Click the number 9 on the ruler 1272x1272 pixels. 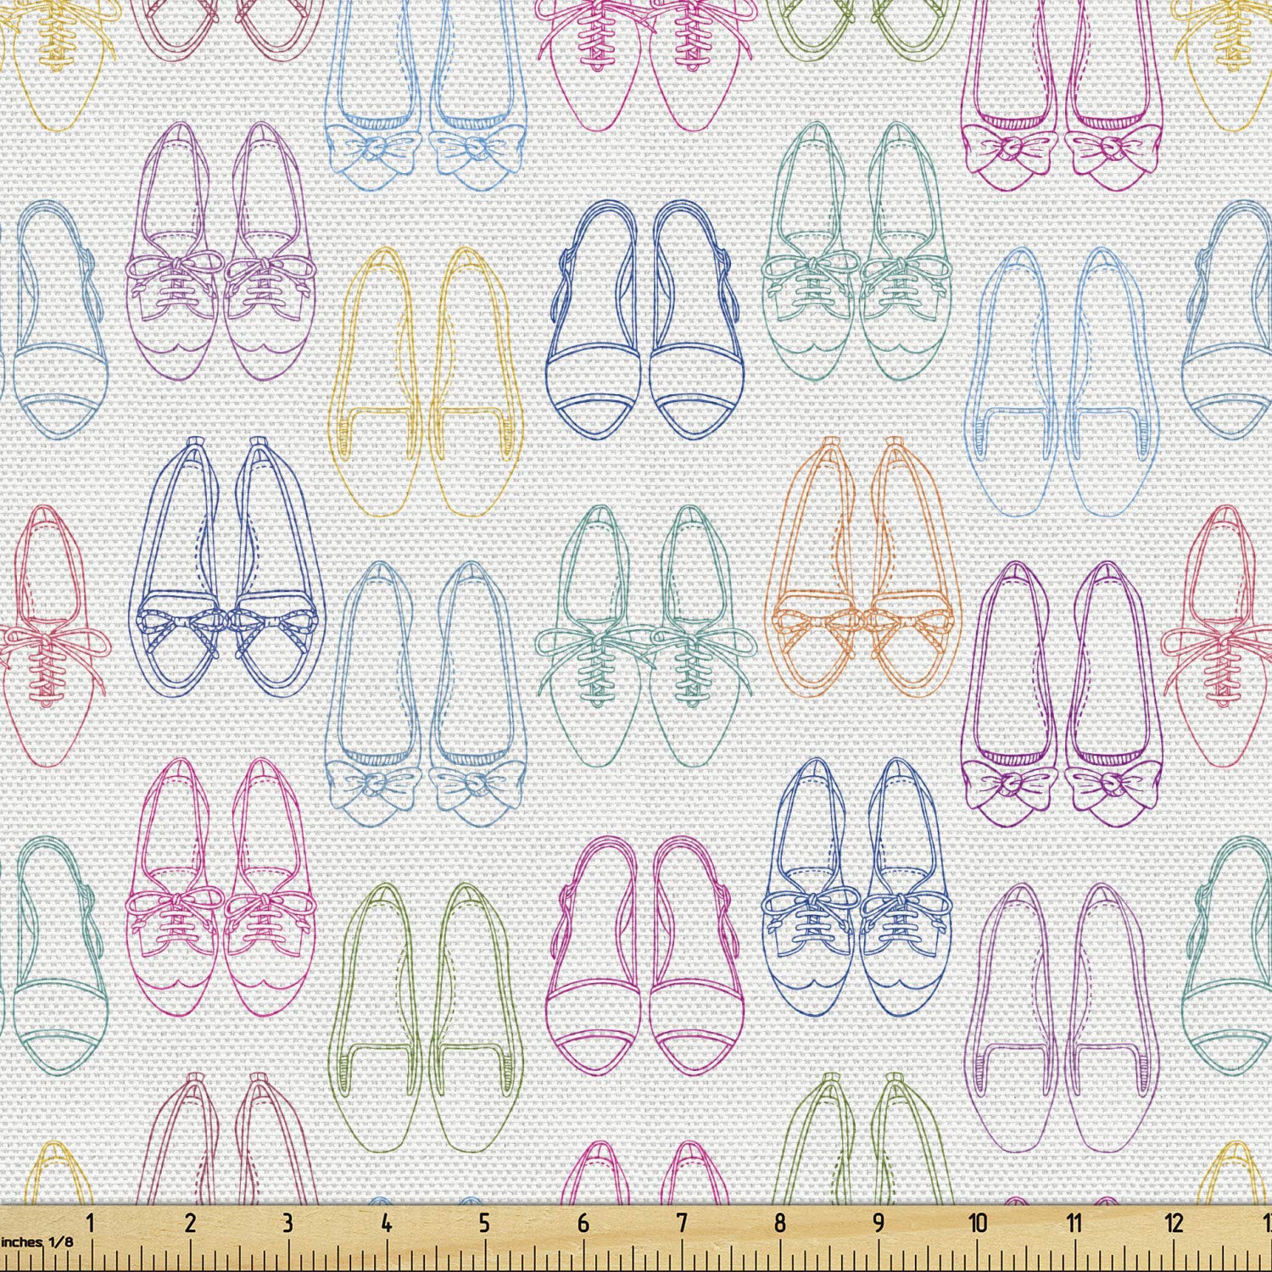pyautogui.click(x=879, y=1222)
